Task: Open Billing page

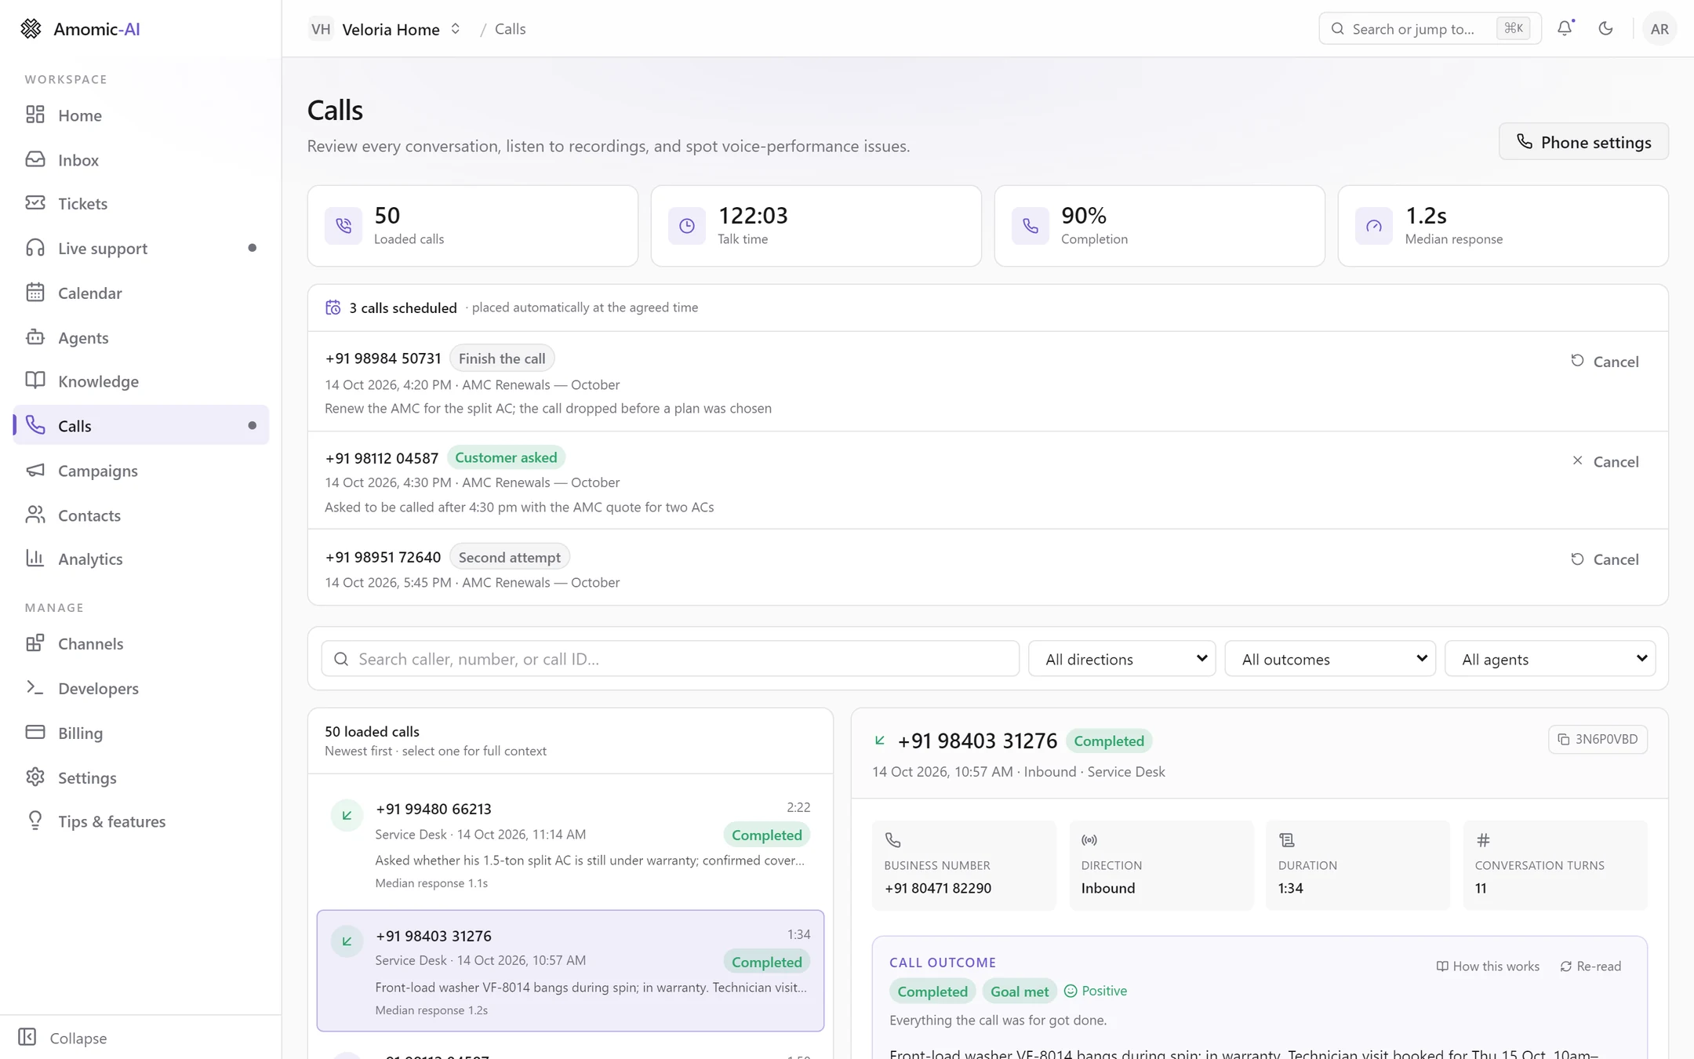Action: 141,733
